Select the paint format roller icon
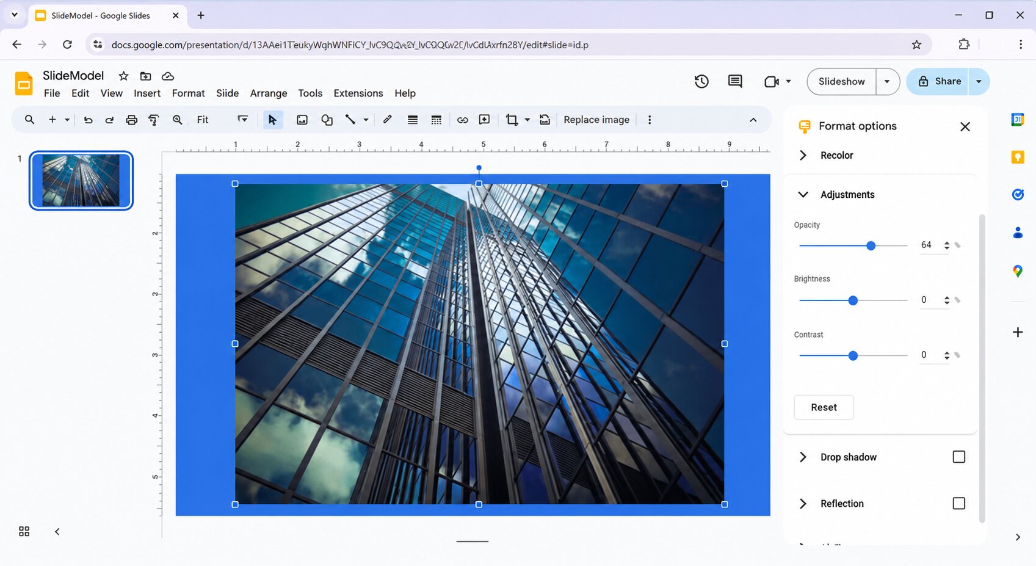1036x566 pixels. click(154, 120)
